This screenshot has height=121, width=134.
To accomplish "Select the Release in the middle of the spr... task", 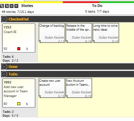I will [79, 33].
